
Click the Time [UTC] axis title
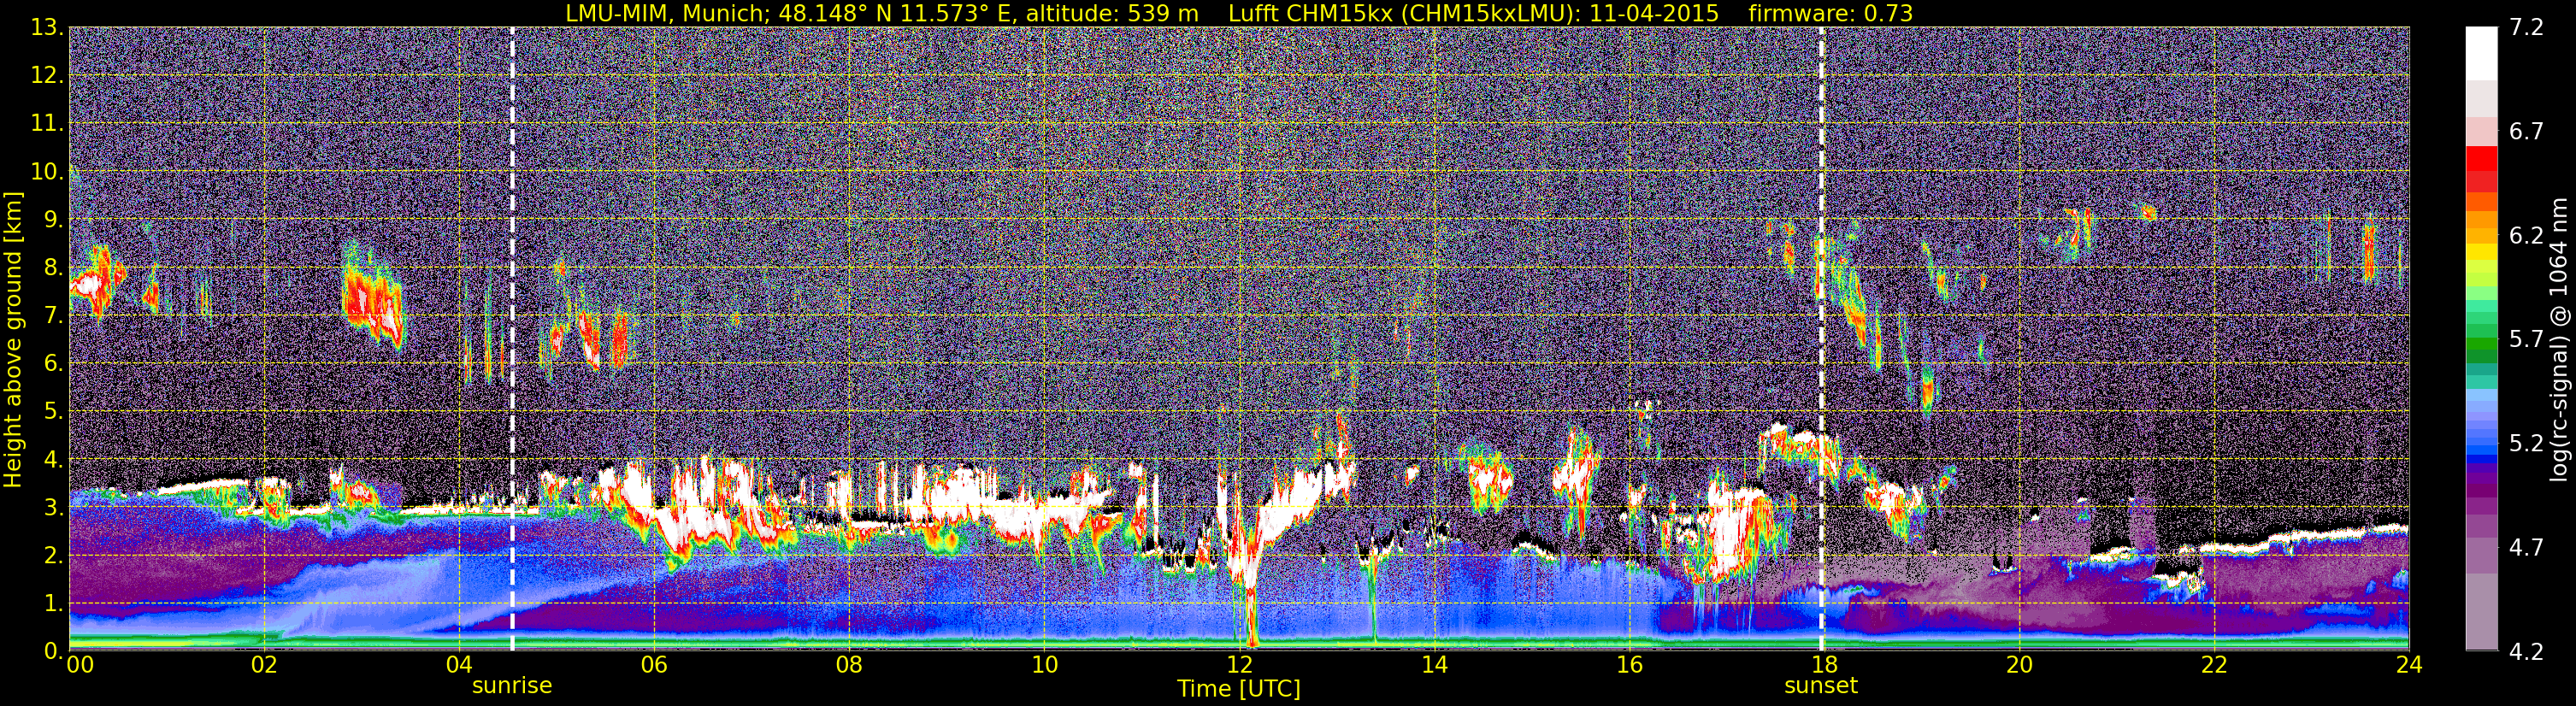1239,689
